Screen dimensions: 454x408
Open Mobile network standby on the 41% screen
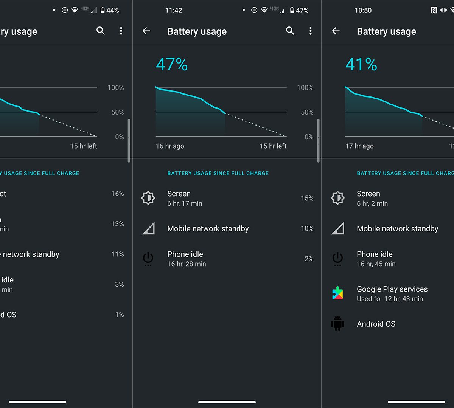(x=397, y=228)
